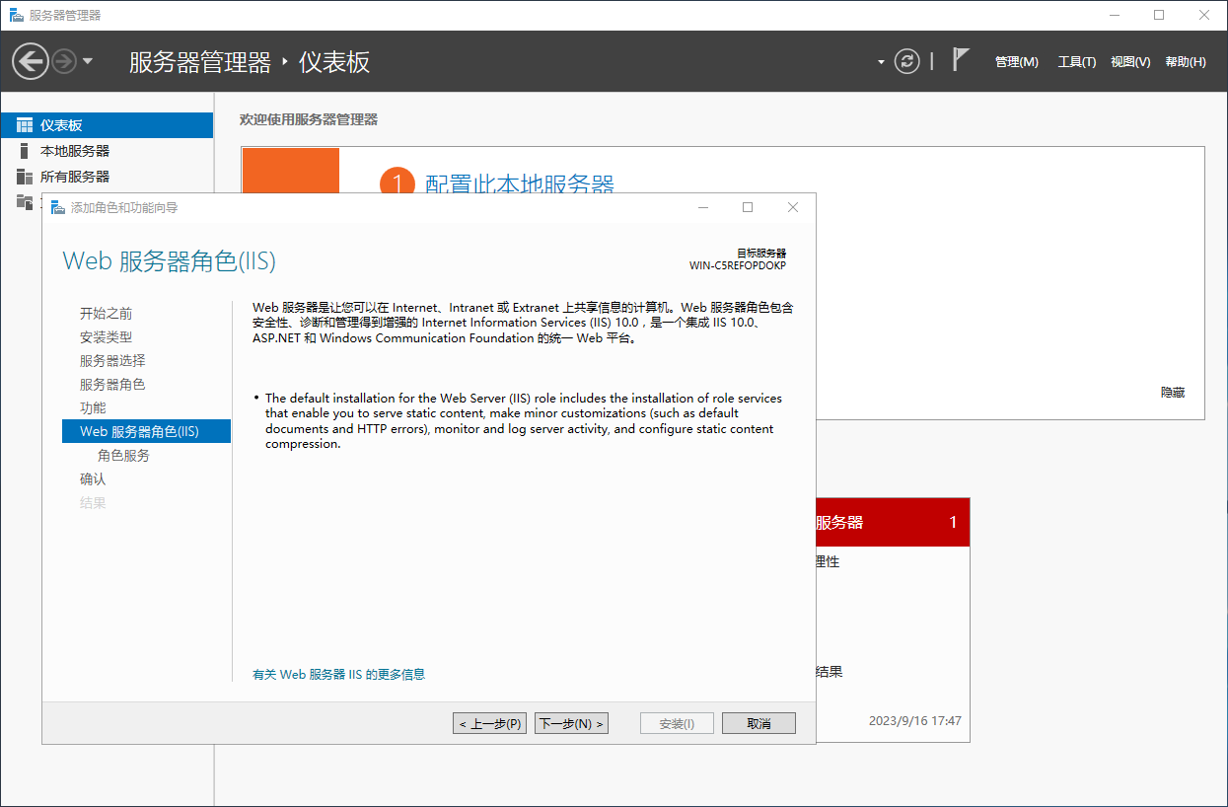Click the 本地服务器 sidebar icon
The height and width of the screenshot is (807, 1228).
25,151
